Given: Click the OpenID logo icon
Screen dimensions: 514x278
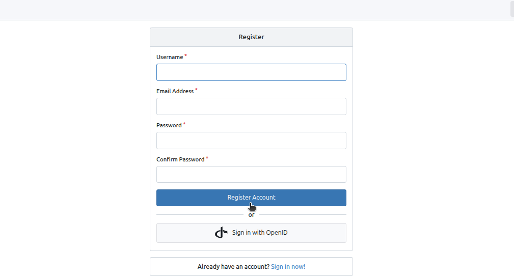Looking at the screenshot, I should (x=221, y=233).
